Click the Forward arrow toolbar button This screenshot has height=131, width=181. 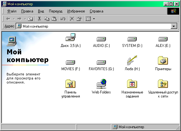(x=19, y=19)
